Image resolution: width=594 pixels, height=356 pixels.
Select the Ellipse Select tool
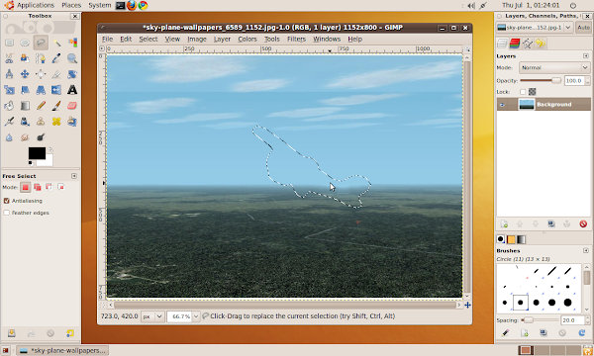point(25,43)
